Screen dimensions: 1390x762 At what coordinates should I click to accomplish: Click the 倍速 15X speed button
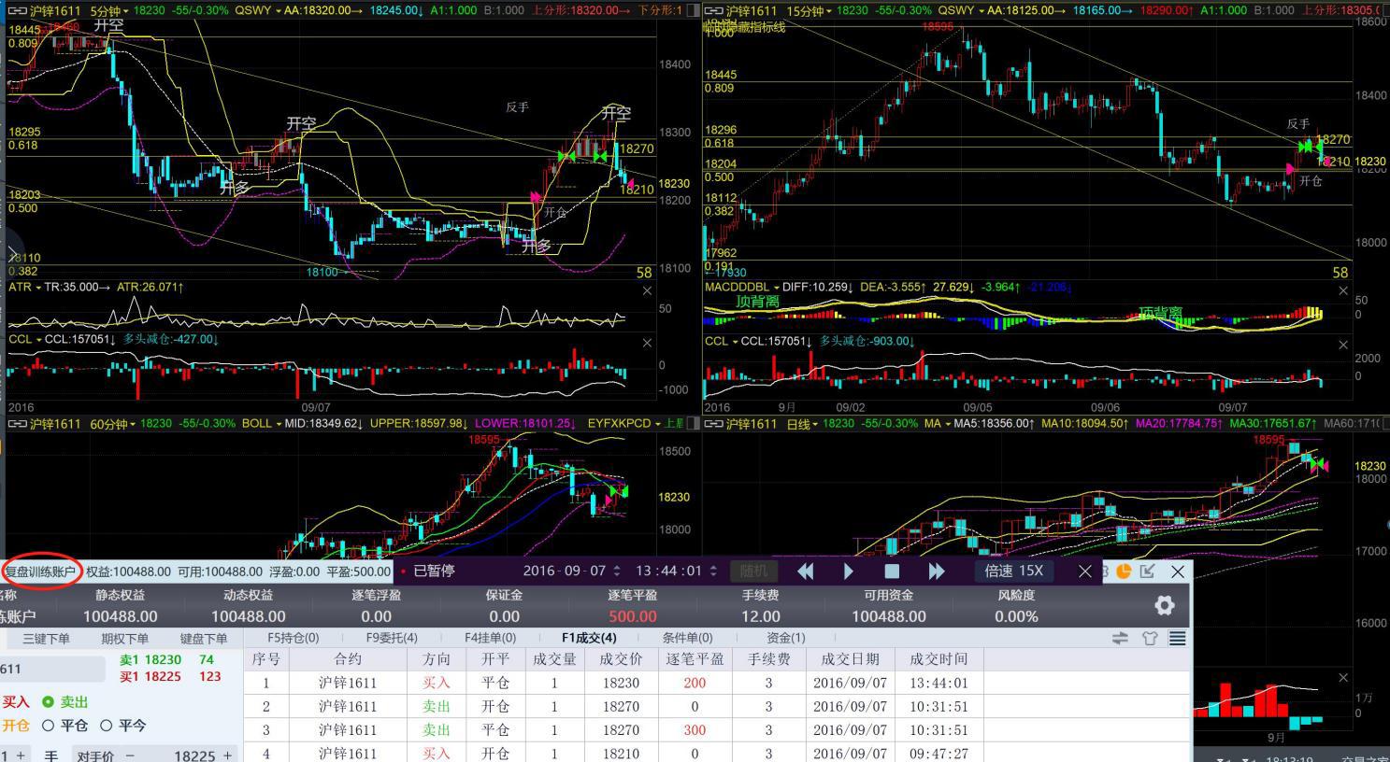coord(1013,571)
